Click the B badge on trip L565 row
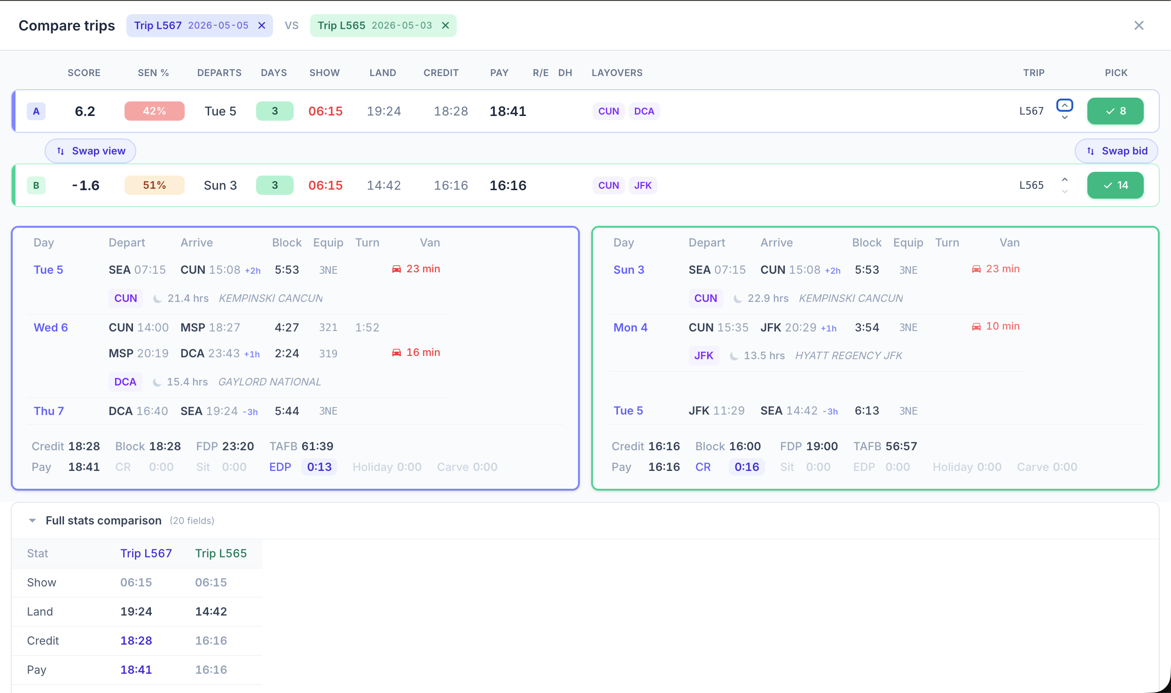Screen dimensions: 1171x693 click(x=36, y=185)
